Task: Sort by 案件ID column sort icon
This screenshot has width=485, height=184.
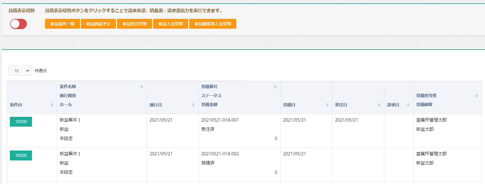Action: 52,105
